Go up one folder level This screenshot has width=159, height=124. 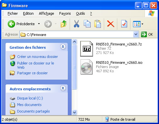pyautogui.click(x=64, y=24)
